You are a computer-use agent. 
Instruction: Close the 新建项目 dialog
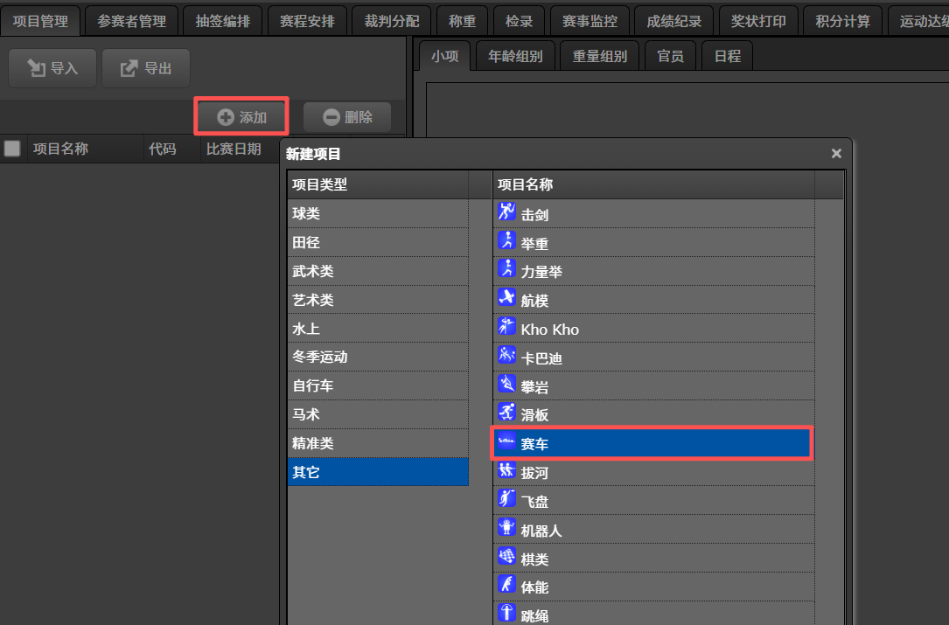coord(836,154)
